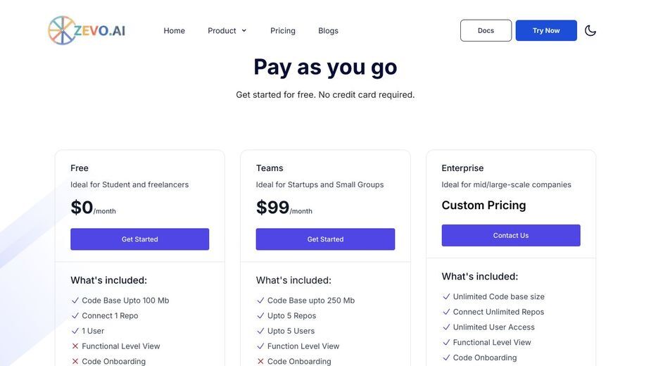Image resolution: width=651 pixels, height=366 pixels.
Task: Click X icon beside Teams Code Onboarding
Action: click(260, 362)
